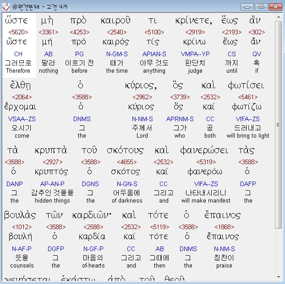Click the gloss 'Therefore'
The height and width of the screenshot is (284, 285).
pyautogui.click(x=18, y=70)
